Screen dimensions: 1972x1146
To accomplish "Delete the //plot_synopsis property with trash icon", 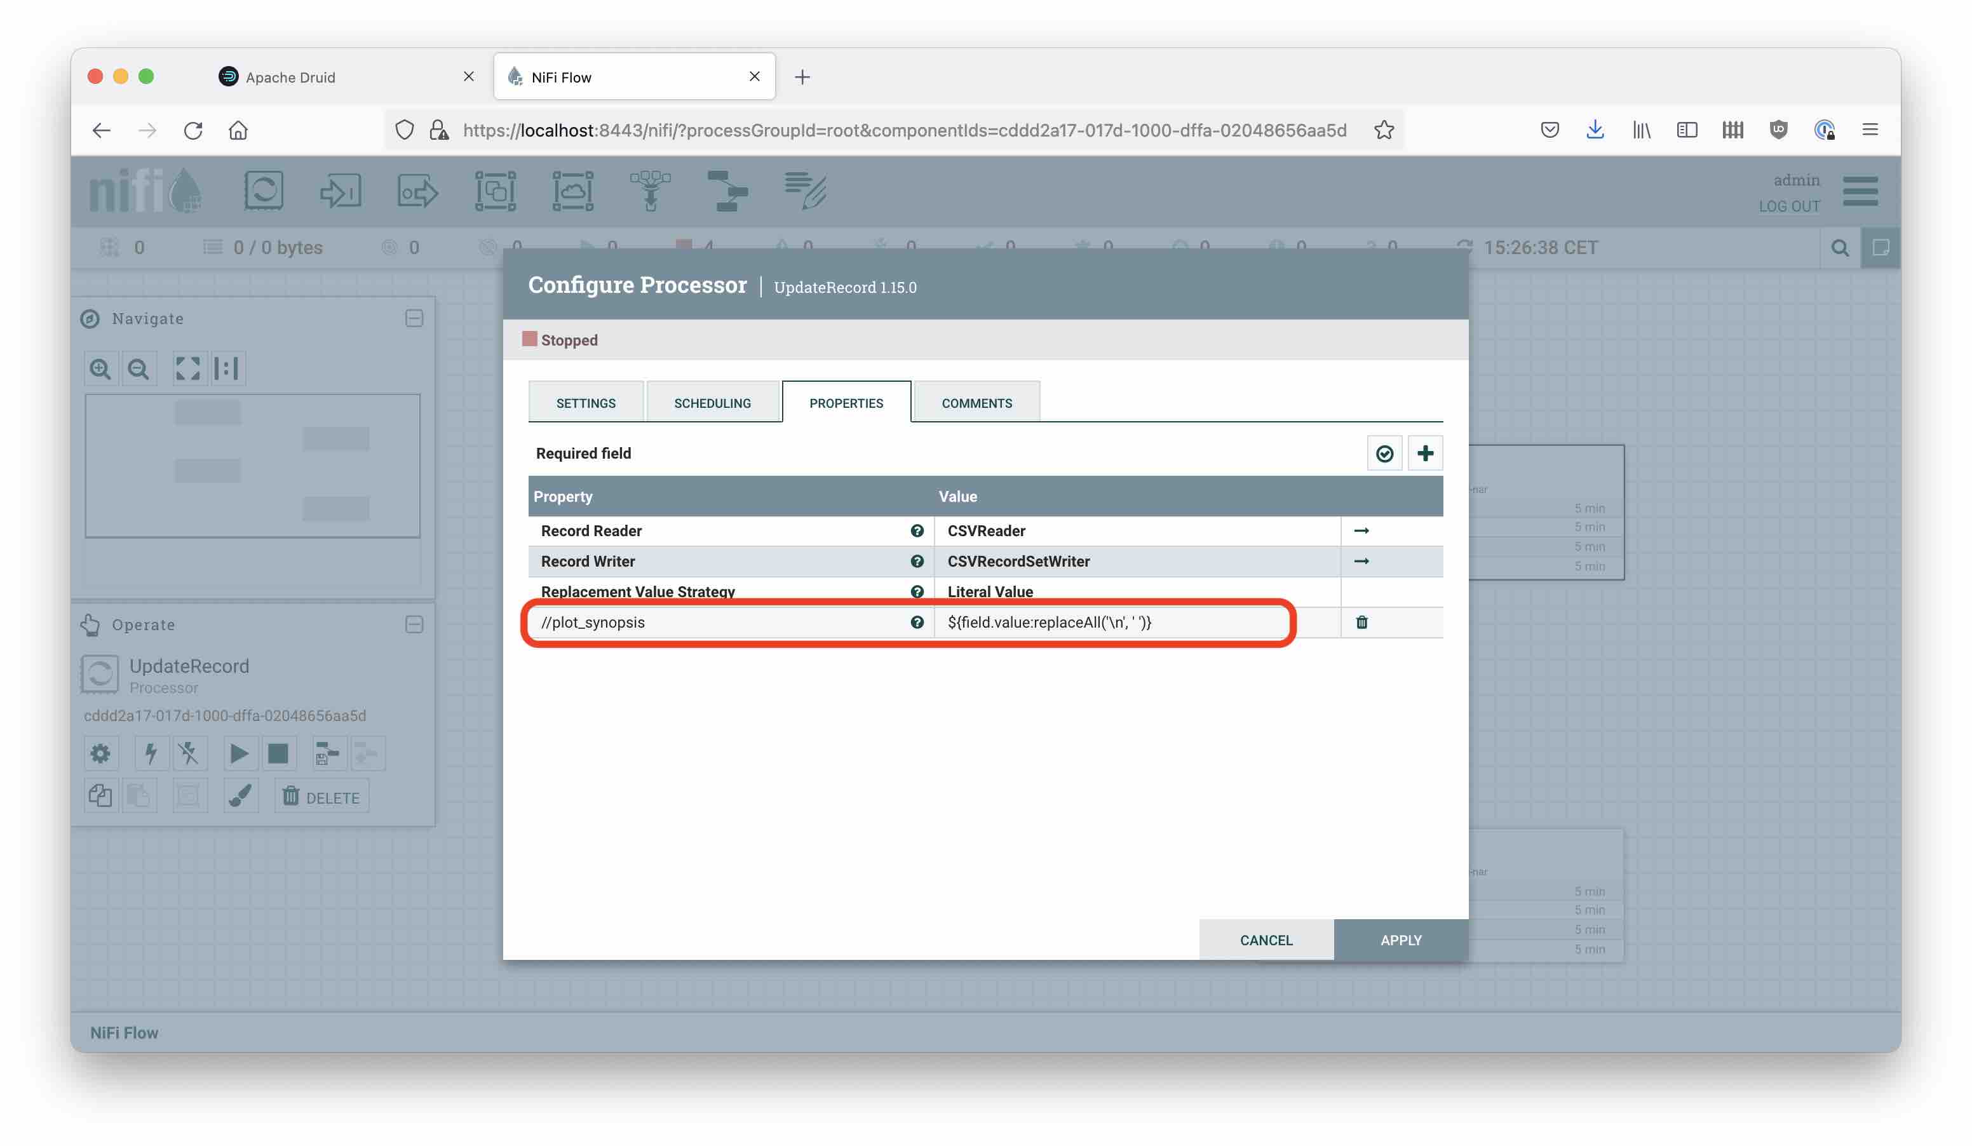I will [x=1361, y=623].
